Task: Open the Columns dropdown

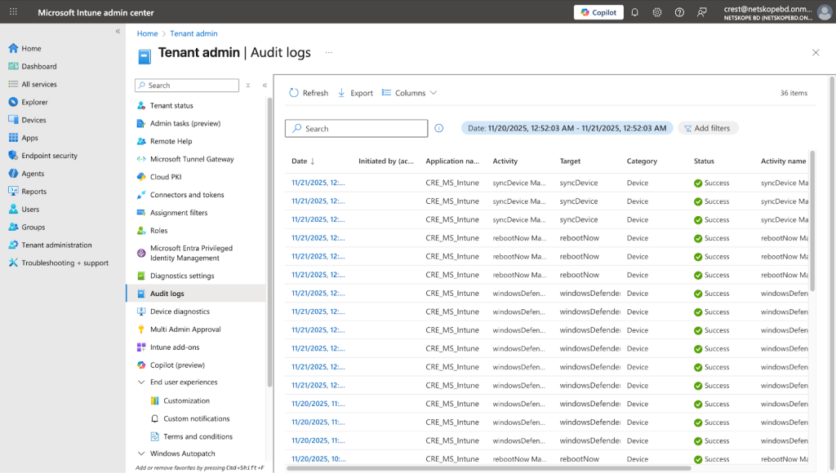Action: tap(410, 93)
